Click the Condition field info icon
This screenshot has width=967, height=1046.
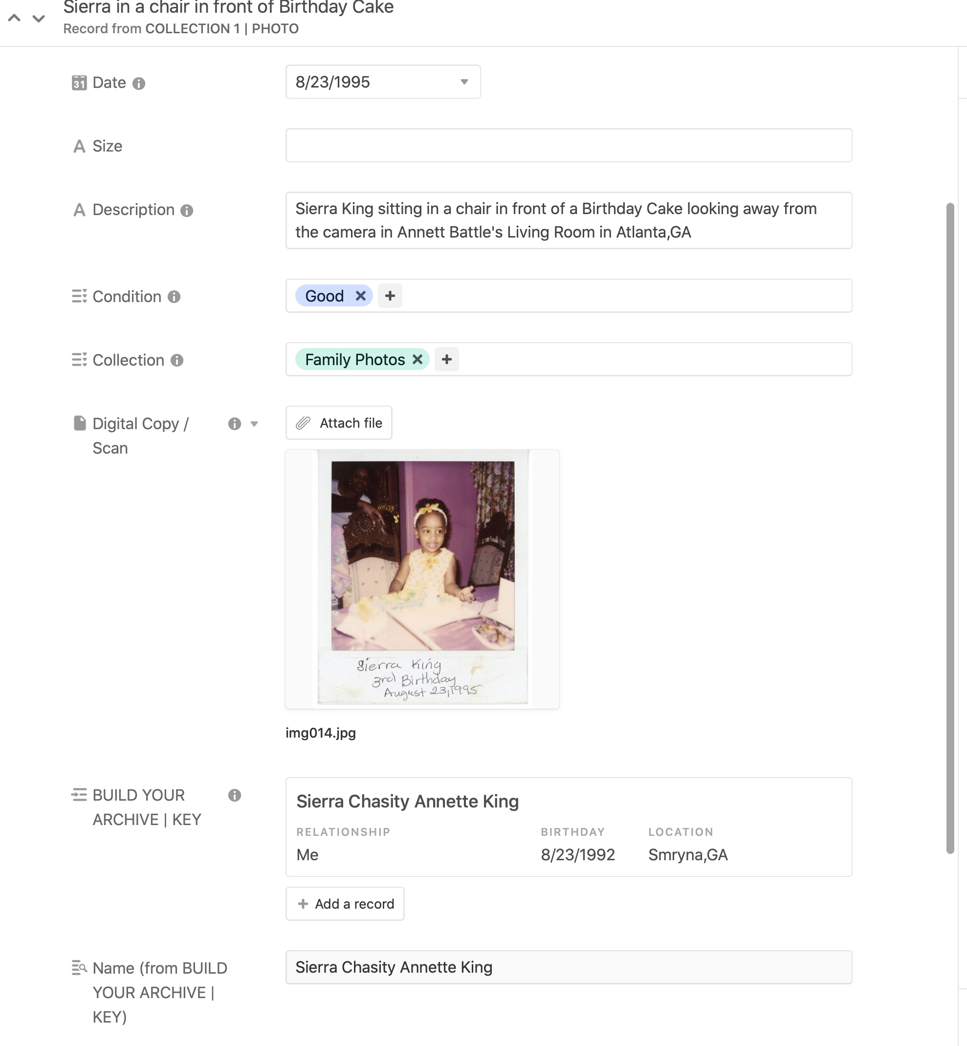(174, 297)
